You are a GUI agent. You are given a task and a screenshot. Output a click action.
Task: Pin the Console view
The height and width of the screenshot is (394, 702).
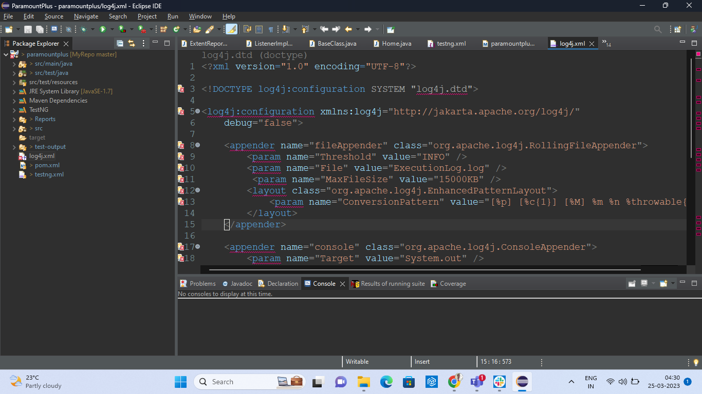[x=632, y=283]
